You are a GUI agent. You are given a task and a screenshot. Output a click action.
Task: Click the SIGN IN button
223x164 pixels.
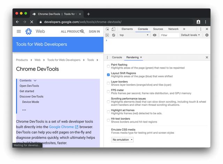[94, 32]
